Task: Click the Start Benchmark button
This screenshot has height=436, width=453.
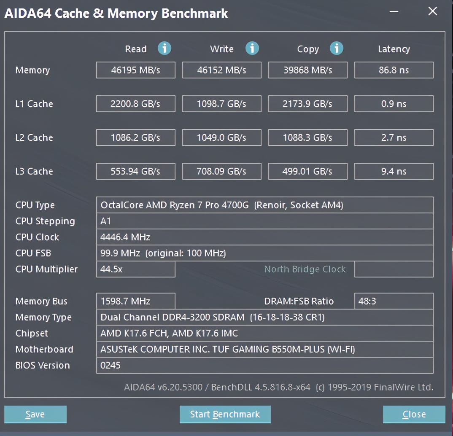Action: 225,414
